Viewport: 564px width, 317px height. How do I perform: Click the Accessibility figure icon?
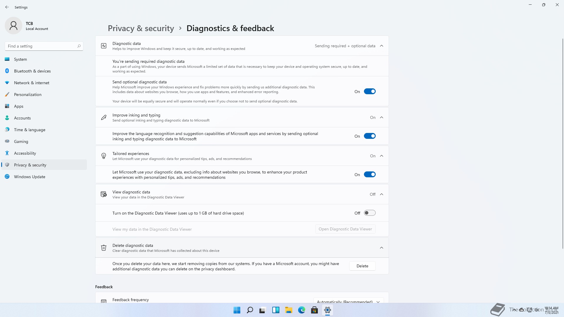(x=7, y=153)
